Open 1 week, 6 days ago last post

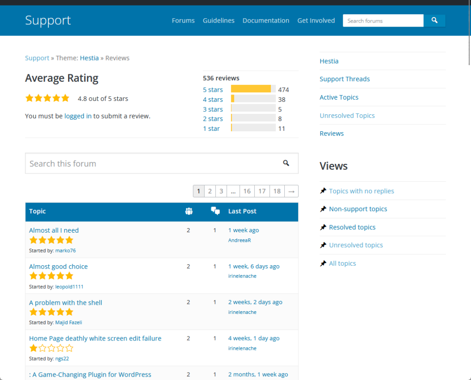pyautogui.click(x=254, y=267)
